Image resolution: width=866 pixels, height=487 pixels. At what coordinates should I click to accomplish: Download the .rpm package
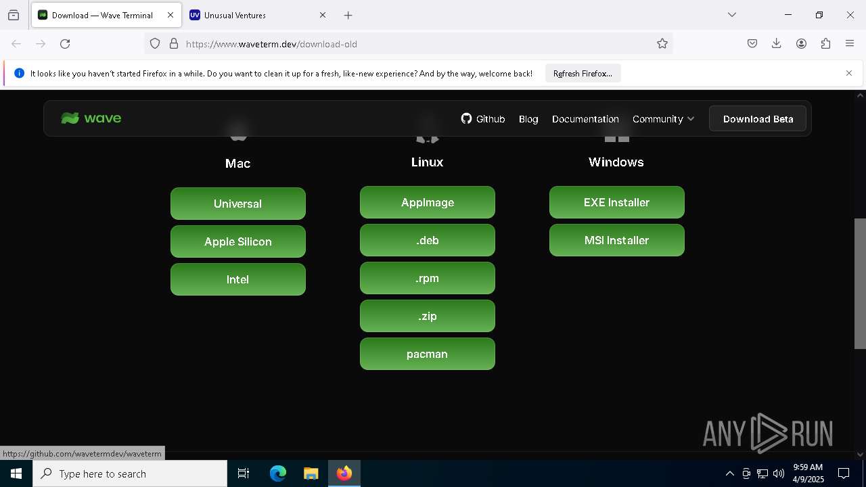click(428, 278)
